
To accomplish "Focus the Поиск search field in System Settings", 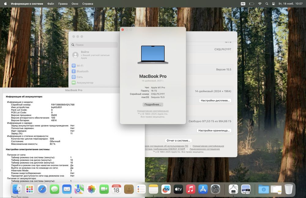I will pyautogui.click(x=94, y=45).
